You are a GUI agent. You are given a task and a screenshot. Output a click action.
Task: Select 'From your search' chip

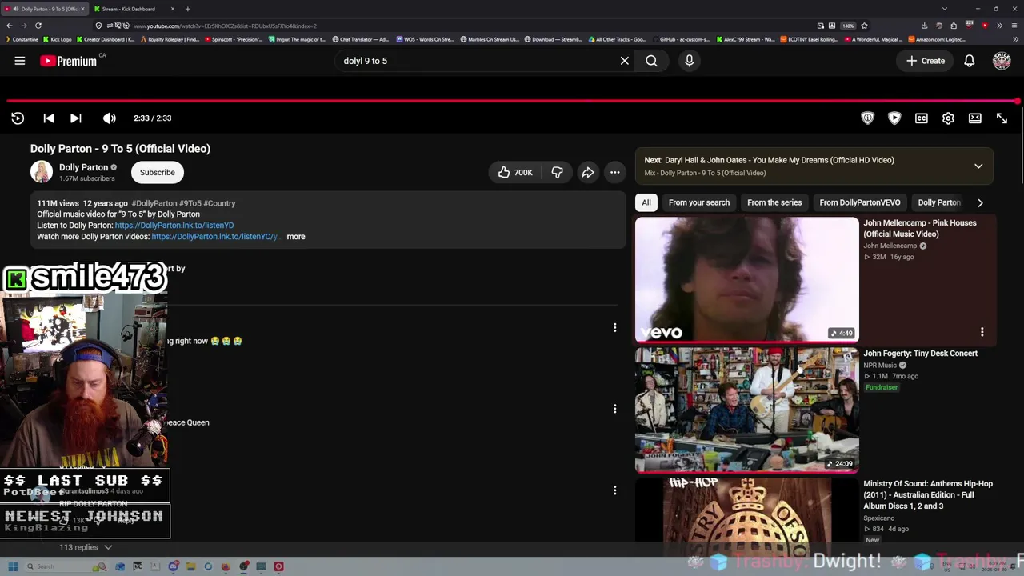click(x=699, y=202)
